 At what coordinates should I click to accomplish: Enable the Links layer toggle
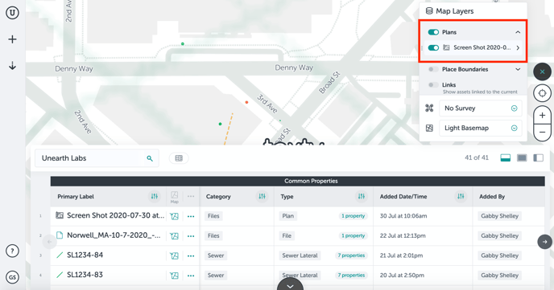click(433, 85)
